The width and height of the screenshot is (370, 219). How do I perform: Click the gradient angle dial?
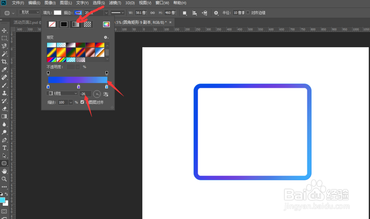[x=97, y=94]
